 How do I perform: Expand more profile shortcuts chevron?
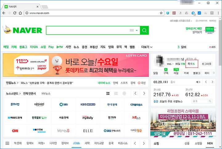pyautogui.click(x=214, y=73)
